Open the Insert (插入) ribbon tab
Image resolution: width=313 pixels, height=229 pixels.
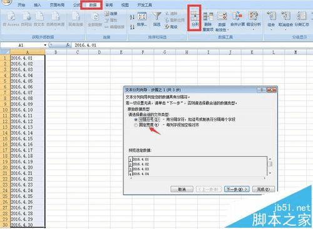coord(38,5)
